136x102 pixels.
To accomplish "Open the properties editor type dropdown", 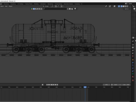I will (134, 38).
